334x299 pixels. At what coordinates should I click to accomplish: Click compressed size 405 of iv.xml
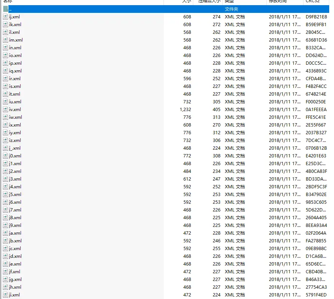click(x=216, y=109)
